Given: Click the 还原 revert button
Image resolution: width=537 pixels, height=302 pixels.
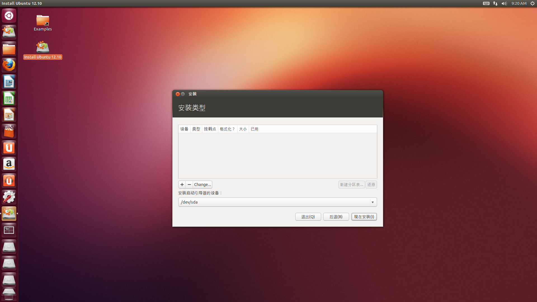Looking at the screenshot, I should [371, 185].
